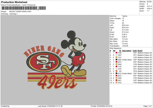
Task: Click stitch count 2451 in stop row 13
Action: coord(120,80)
